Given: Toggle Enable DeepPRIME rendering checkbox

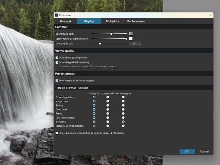Looking at the screenshot, I should (x=57, y=62).
